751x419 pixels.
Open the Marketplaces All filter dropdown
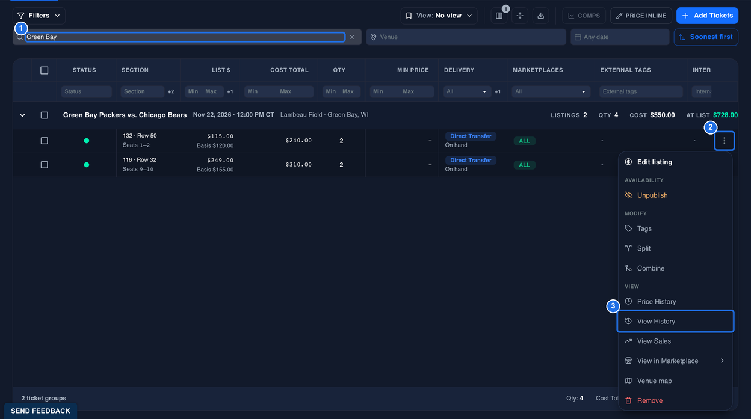551,91
